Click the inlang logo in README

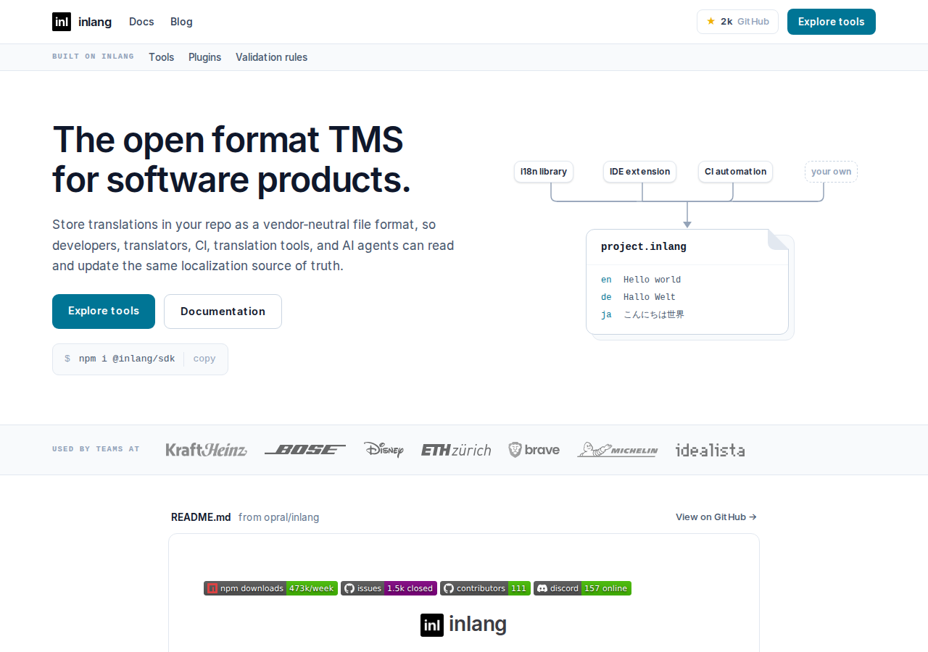coord(463,624)
